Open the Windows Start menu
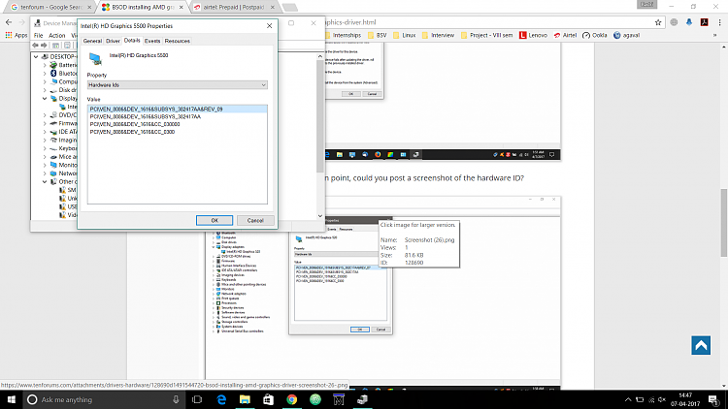Viewport: 728px width, 409px height. pos(11,399)
